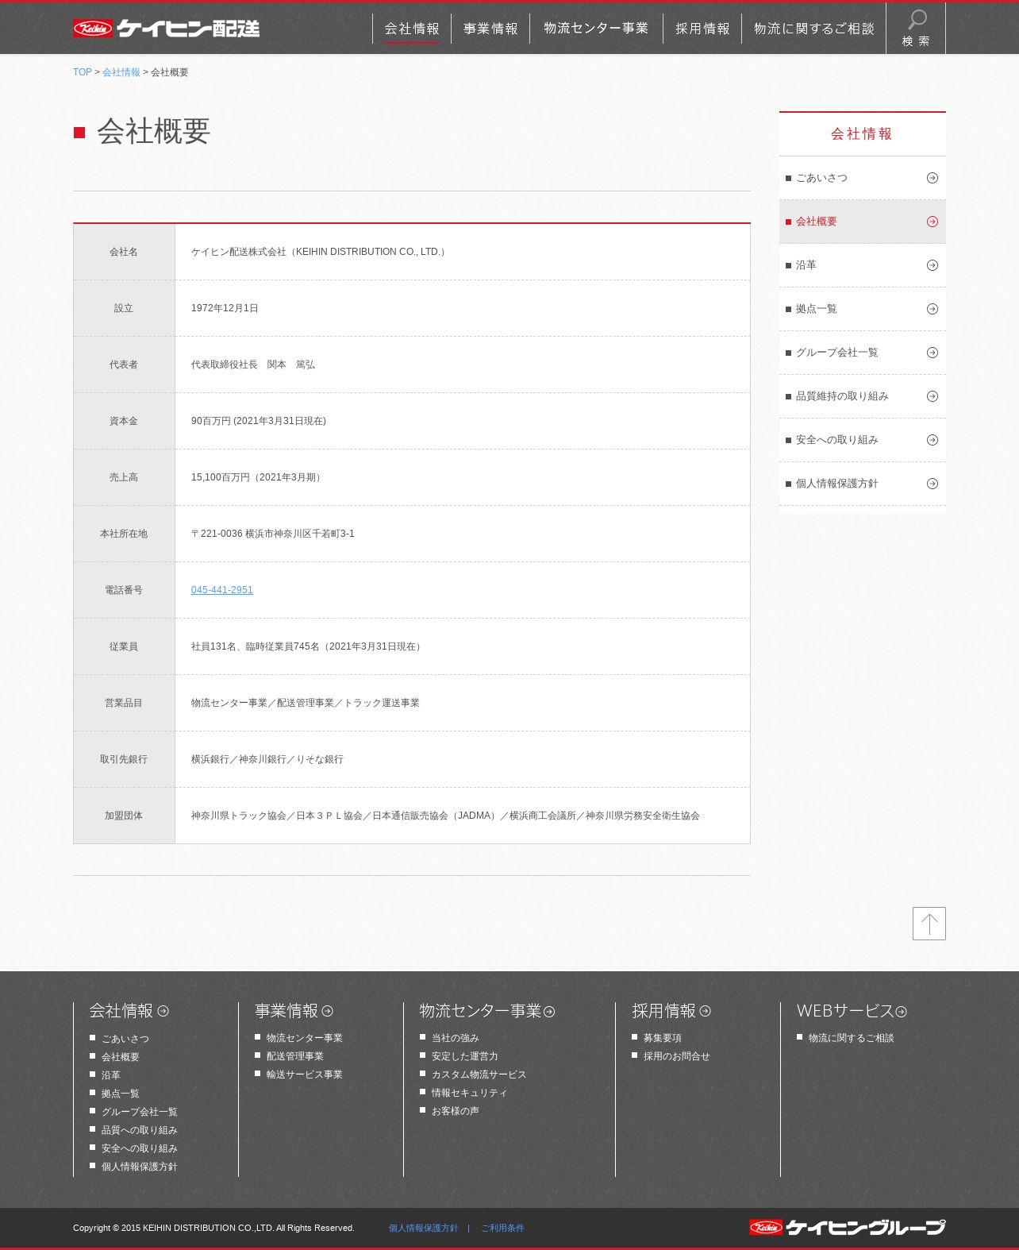Click the sidebar 会社情報 heading

point(862,134)
